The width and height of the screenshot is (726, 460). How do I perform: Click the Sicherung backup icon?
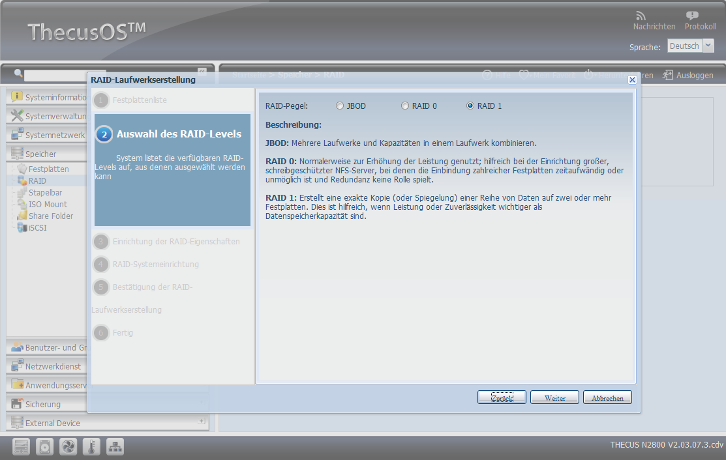click(17, 403)
